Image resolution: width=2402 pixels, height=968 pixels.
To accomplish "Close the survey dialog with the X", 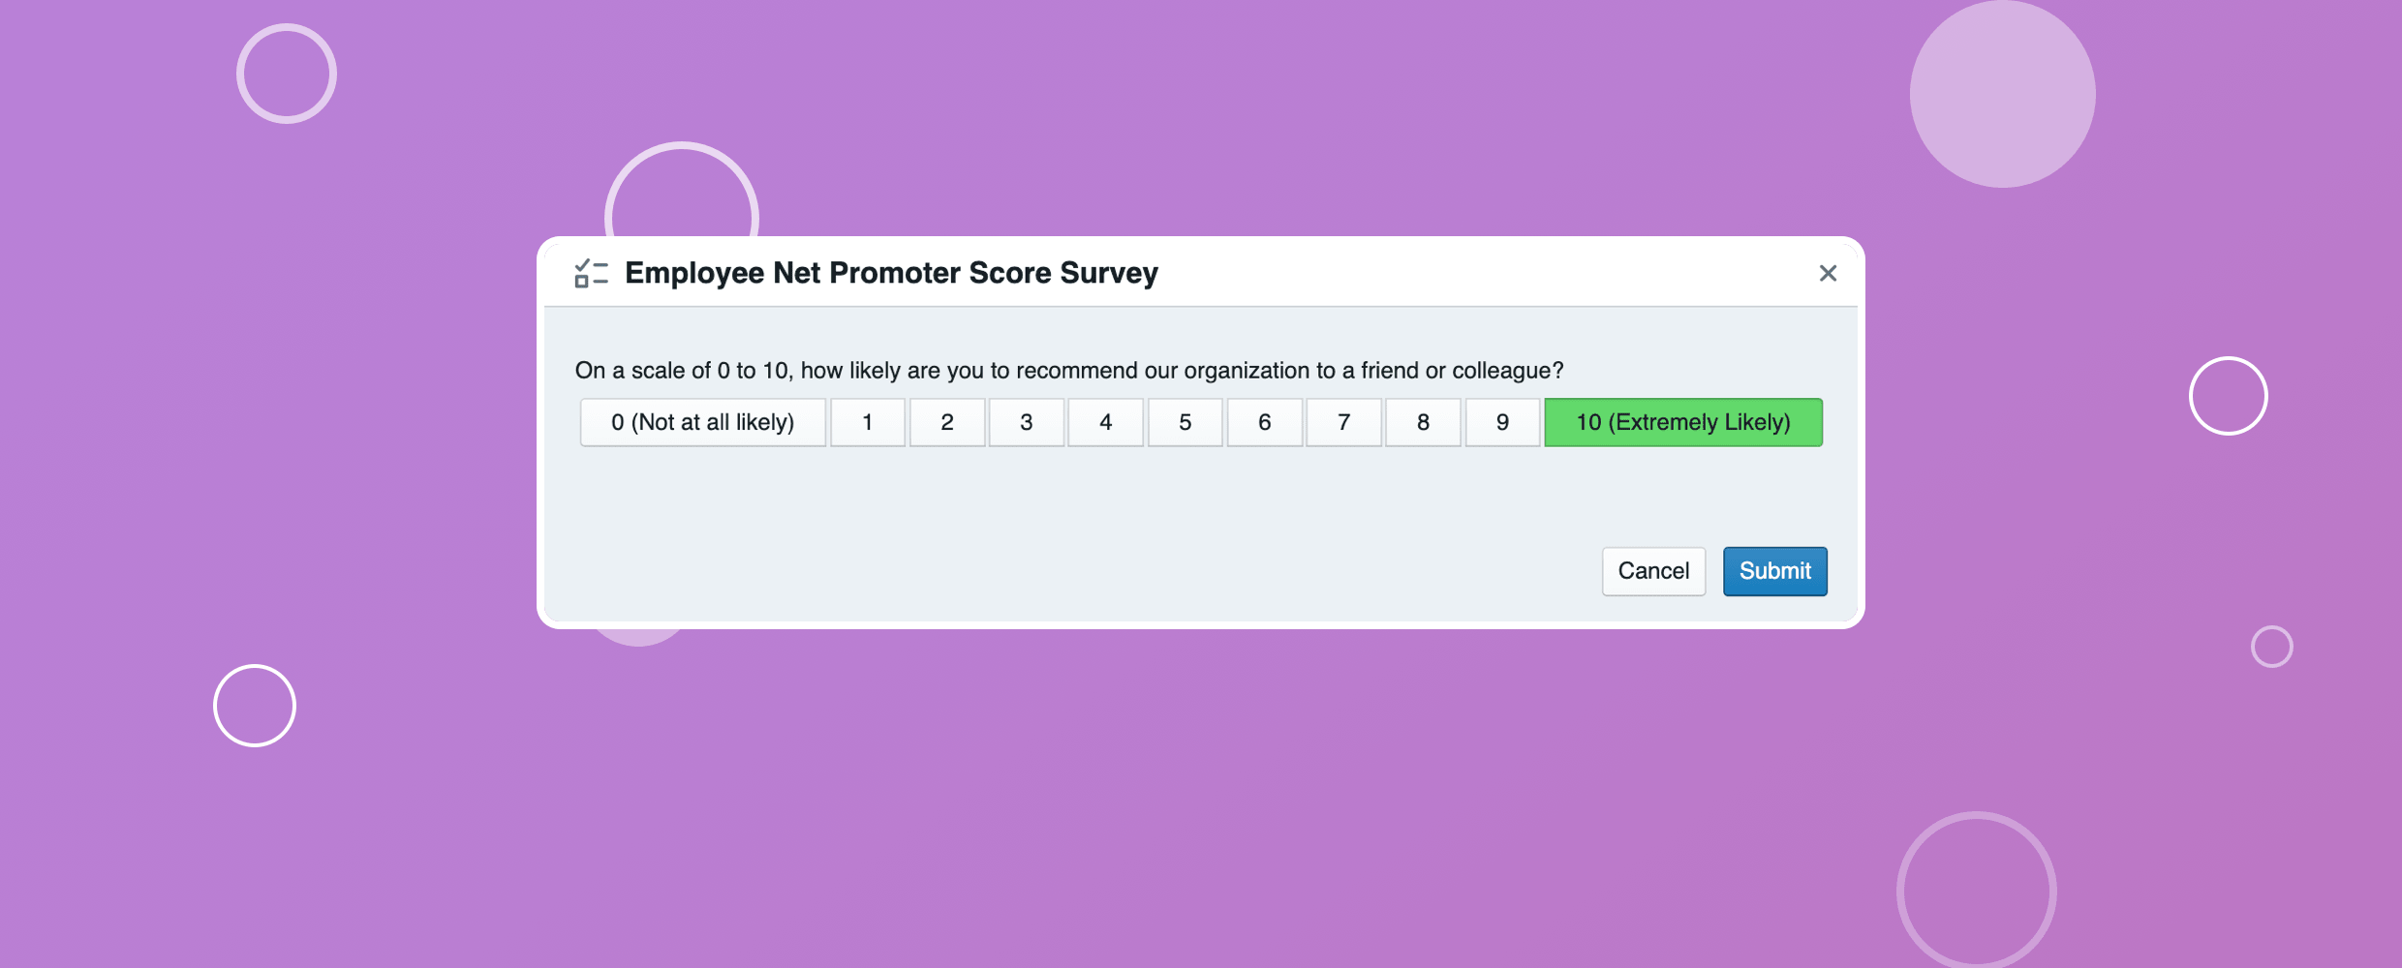I will tap(1828, 273).
